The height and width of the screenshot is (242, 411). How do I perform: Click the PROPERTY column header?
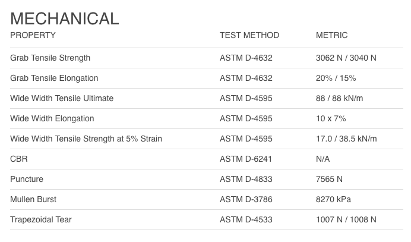click(x=33, y=36)
